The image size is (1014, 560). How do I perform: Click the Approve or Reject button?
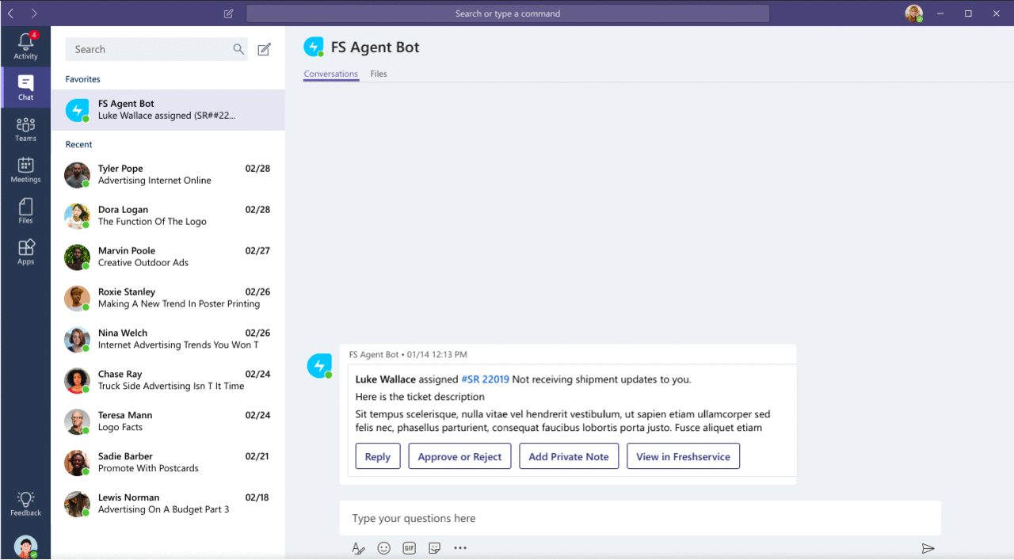[460, 456]
